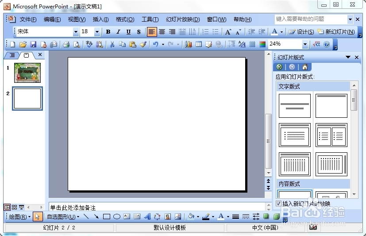Toggle the show grid button
Viewport: 366px width, 236px height.
tap(252, 44)
